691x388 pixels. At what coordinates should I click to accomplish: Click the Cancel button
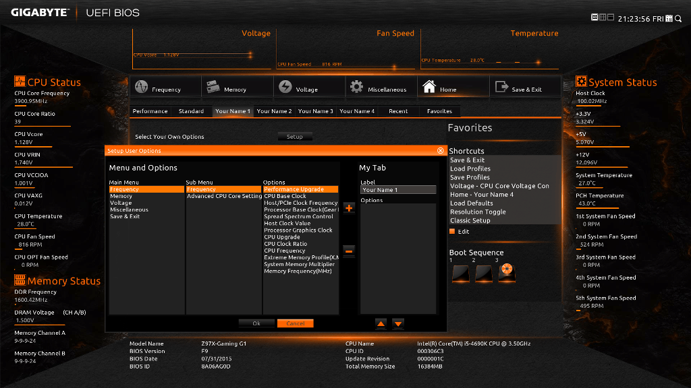[296, 323]
